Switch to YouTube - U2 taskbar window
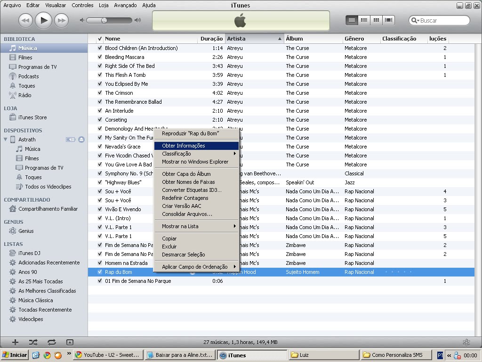This screenshot has width=482, height=362. [109, 355]
